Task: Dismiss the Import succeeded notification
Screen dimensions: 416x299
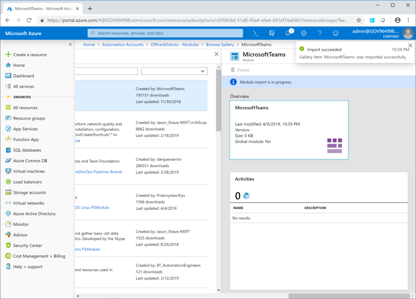Action: pyautogui.click(x=410, y=45)
